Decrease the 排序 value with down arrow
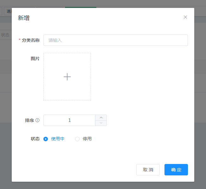 (101, 123)
